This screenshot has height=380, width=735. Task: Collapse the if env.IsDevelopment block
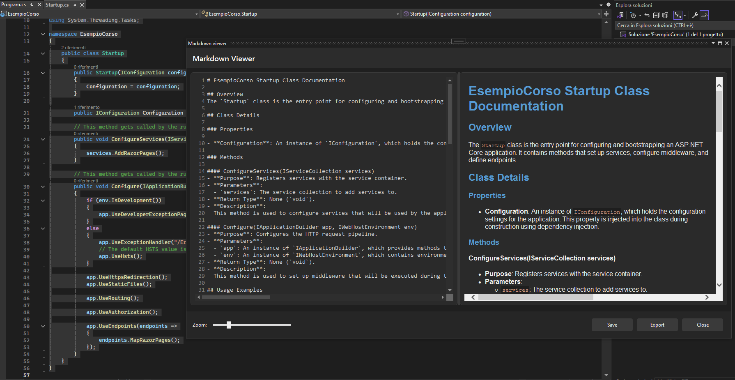point(43,200)
